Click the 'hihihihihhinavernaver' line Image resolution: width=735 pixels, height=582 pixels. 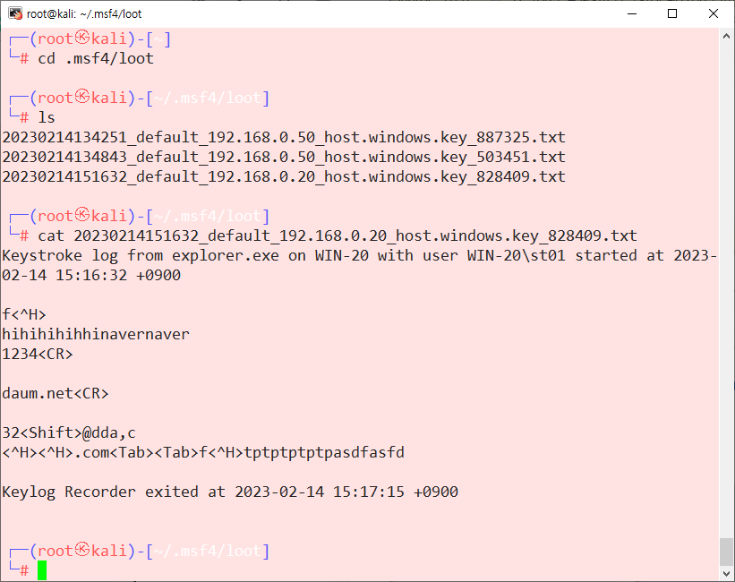[x=96, y=334]
